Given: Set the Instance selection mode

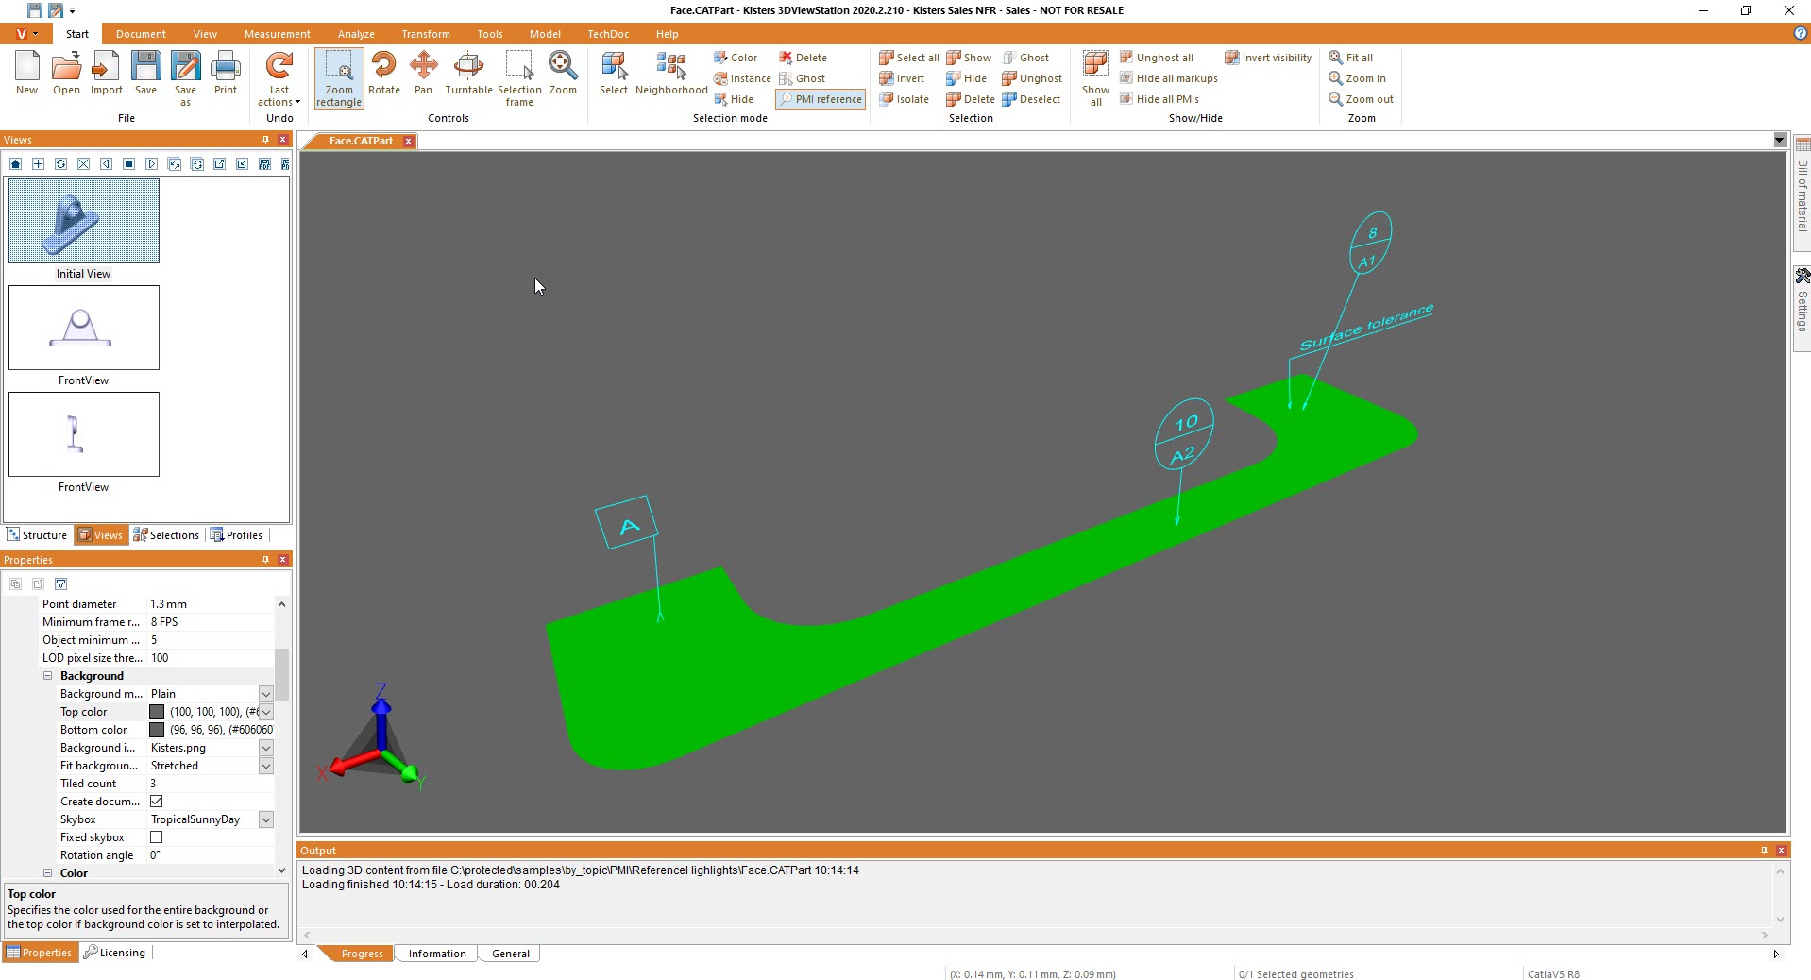Looking at the screenshot, I should click(x=742, y=78).
